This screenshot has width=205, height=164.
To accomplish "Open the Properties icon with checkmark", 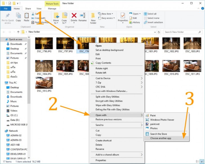I will tap(123, 15).
